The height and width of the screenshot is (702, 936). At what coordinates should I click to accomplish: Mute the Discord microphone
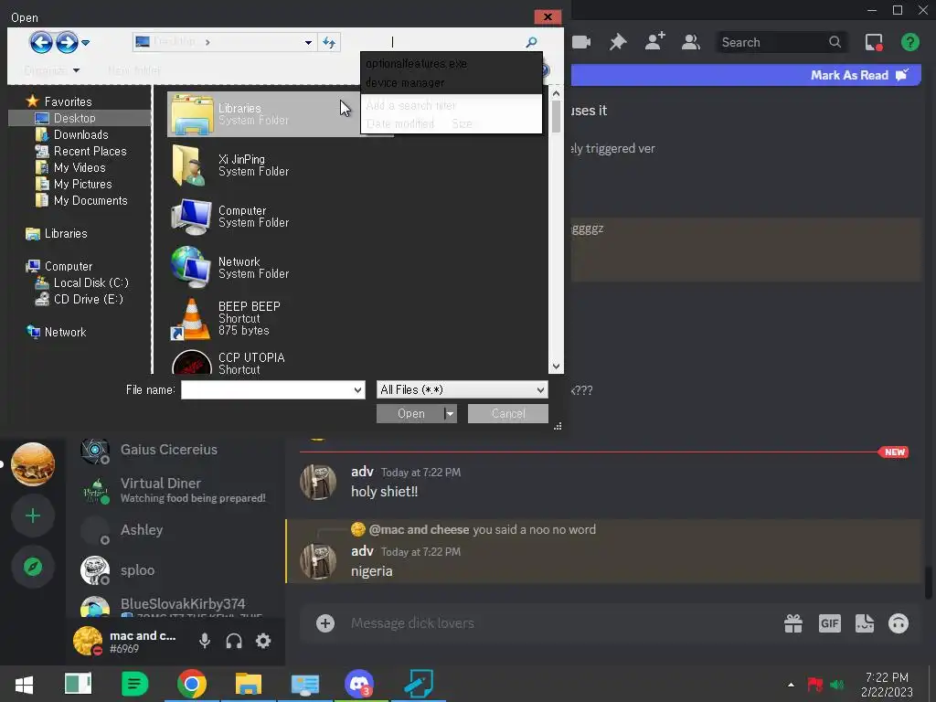click(x=204, y=641)
